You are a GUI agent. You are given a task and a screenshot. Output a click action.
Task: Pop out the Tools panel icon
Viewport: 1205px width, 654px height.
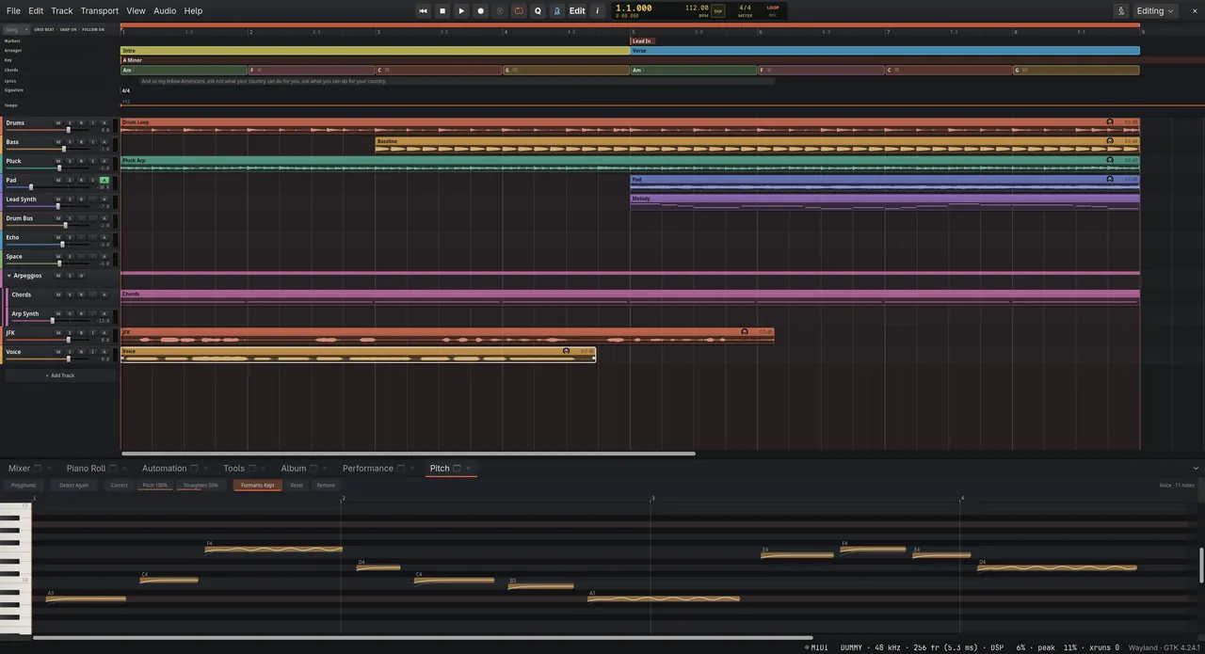click(252, 469)
